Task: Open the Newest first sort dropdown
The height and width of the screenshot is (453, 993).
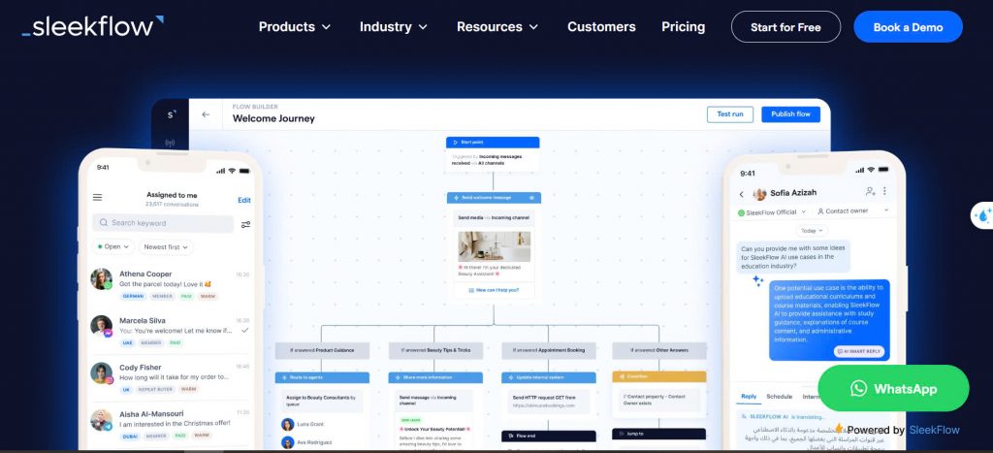Action: (165, 247)
